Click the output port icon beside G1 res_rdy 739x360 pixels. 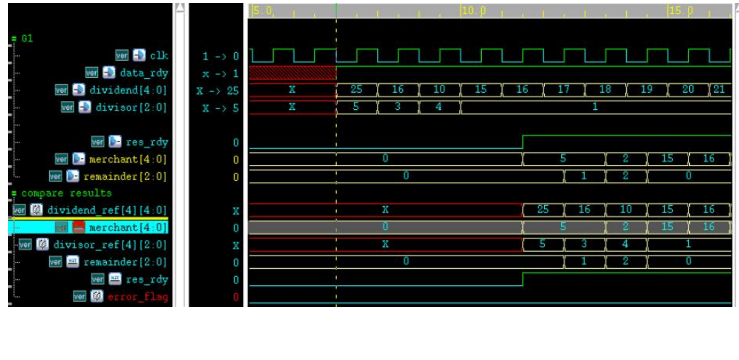pyautogui.click(x=114, y=141)
